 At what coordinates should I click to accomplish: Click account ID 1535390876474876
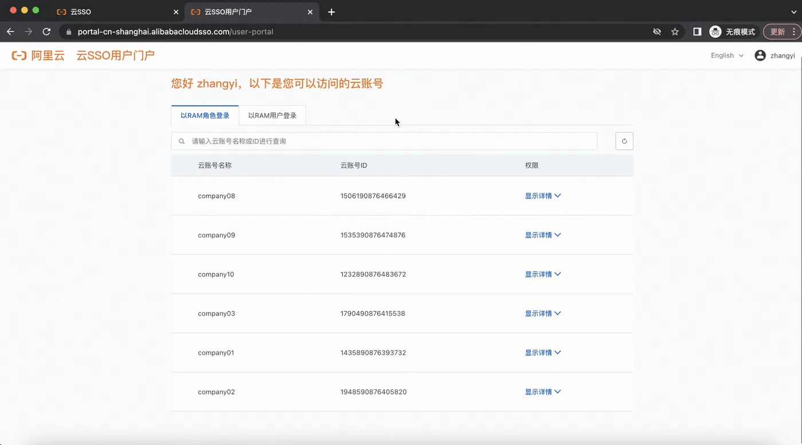(x=373, y=235)
